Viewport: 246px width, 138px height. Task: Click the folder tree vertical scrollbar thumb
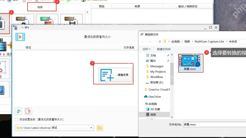pos(172,74)
